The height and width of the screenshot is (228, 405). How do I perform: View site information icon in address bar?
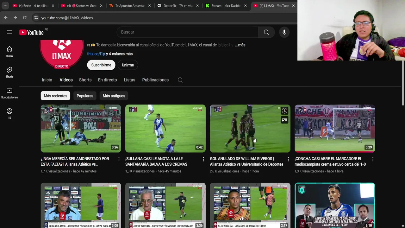(x=36, y=18)
